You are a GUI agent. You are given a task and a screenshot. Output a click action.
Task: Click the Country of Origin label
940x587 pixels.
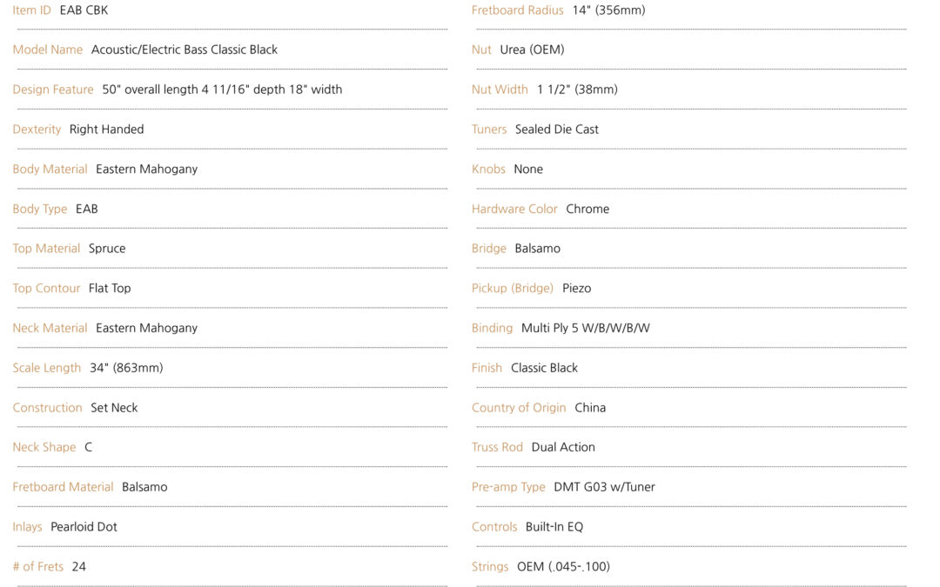tap(519, 408)
